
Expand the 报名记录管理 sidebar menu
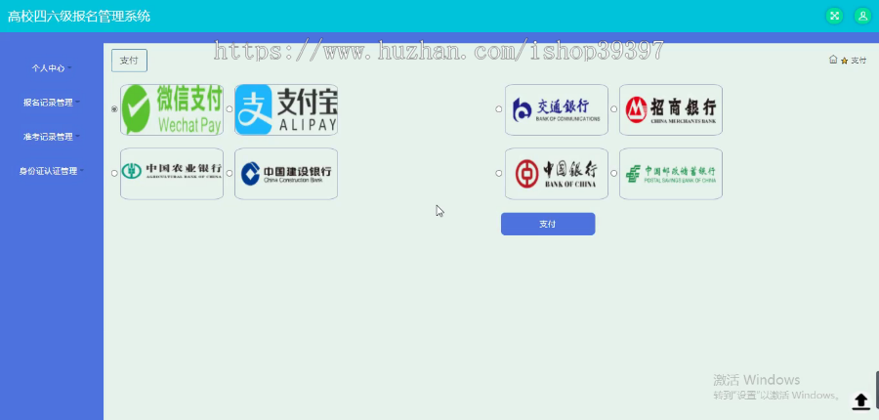pos(52,103)
